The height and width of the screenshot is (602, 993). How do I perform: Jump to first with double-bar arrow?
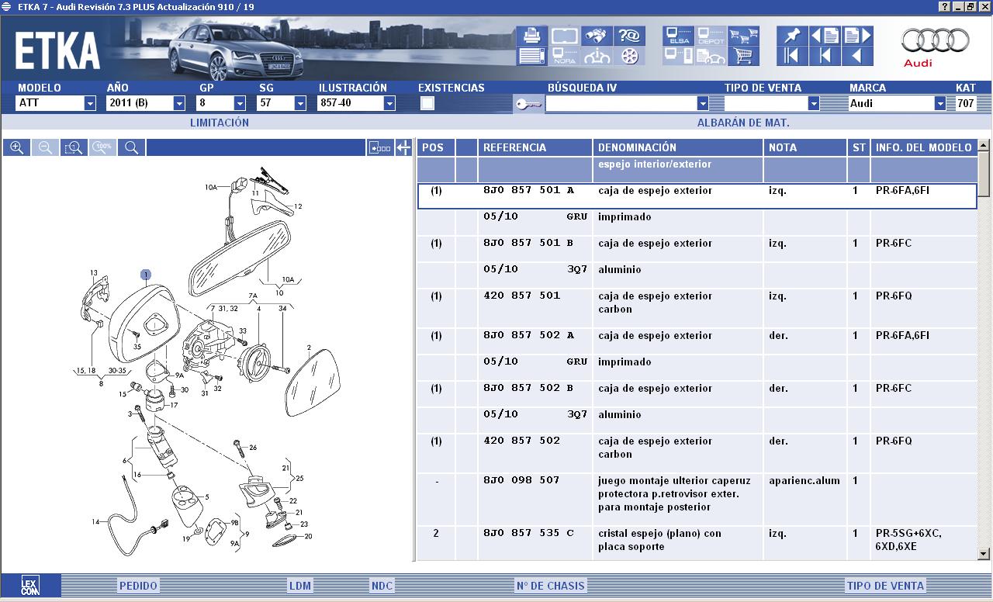pyautogui.click(x=791, y=56)
